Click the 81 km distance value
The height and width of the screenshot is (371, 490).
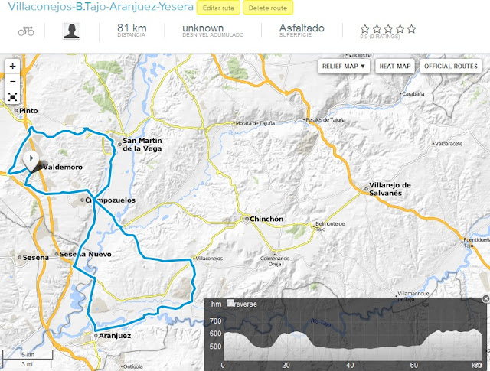click(x=132, y=28)
